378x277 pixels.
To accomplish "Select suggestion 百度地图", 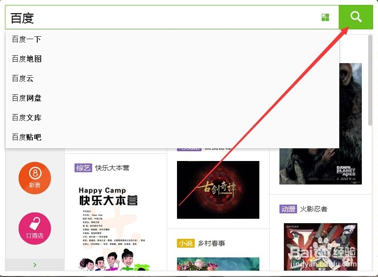I will click(172, 59).
